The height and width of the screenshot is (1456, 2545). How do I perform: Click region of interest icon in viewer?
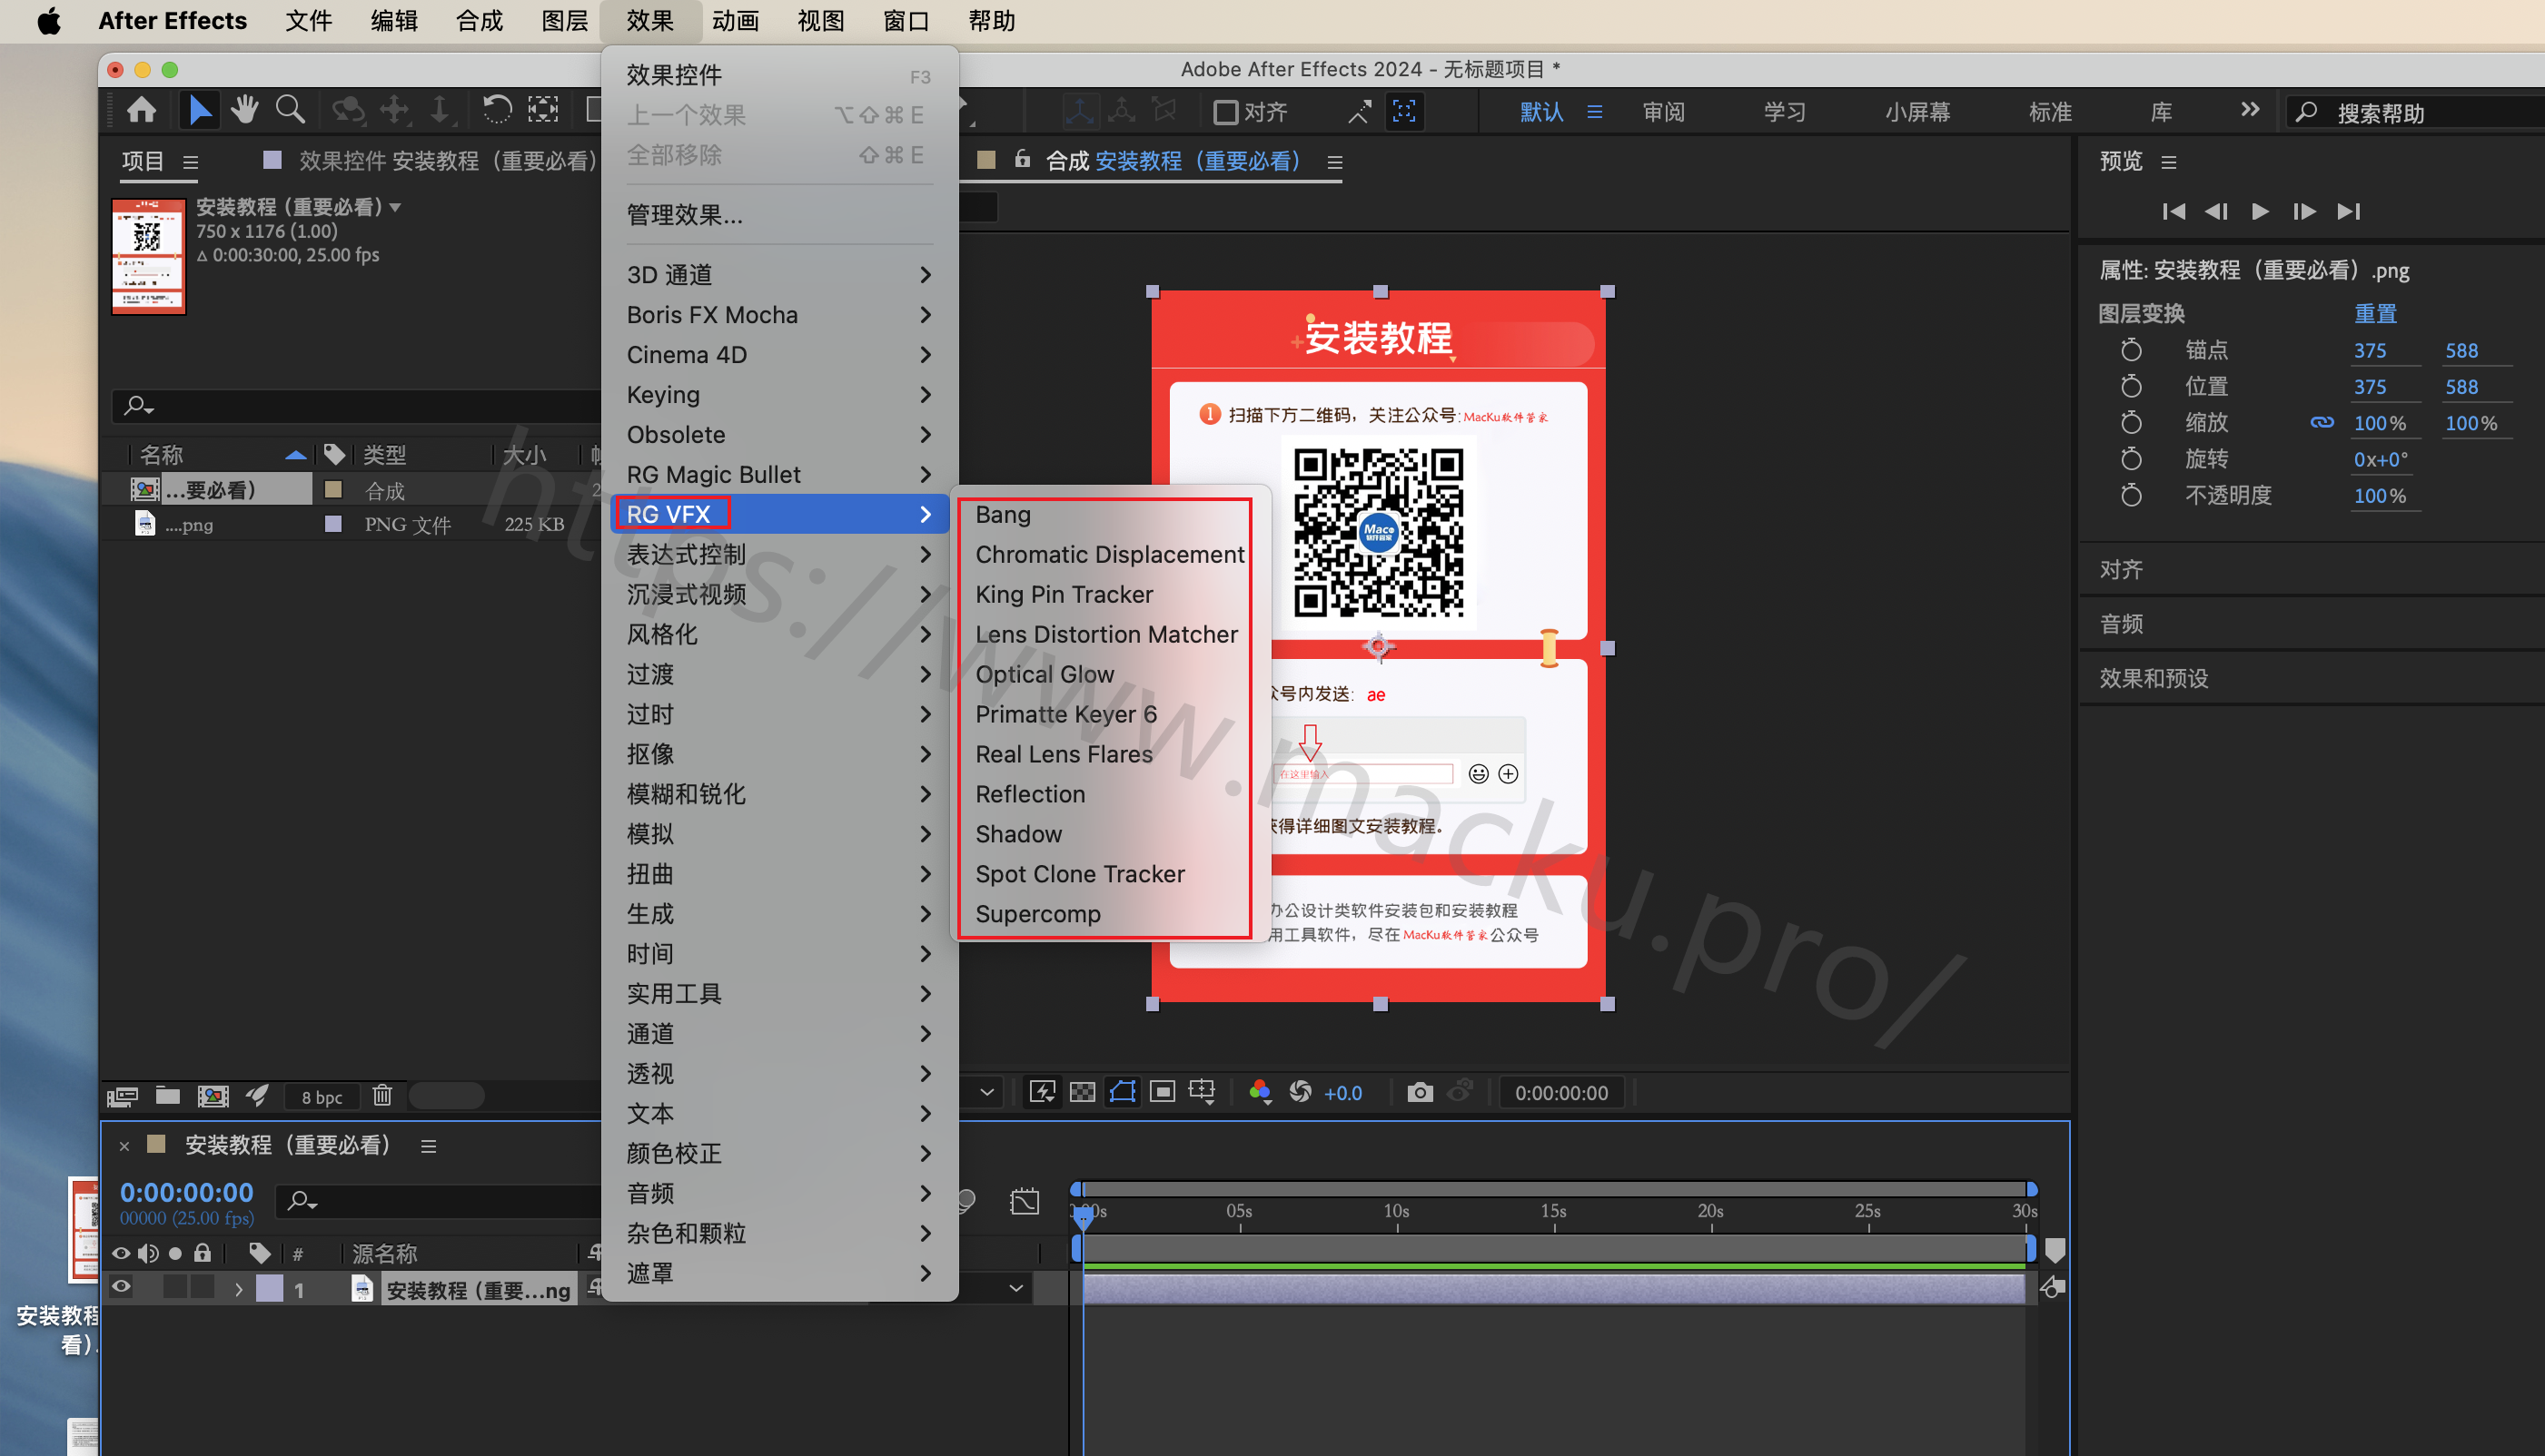point(1163,1092)
